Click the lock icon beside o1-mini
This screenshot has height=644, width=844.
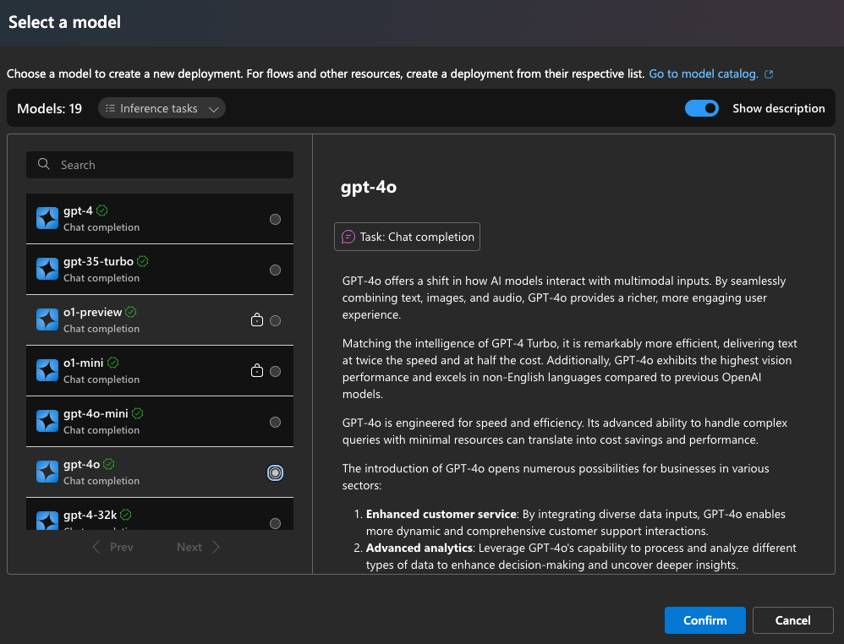coord(257,371)
